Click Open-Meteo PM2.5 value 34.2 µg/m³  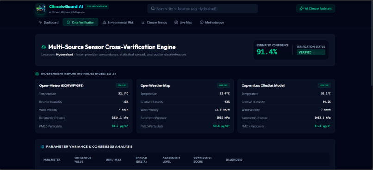(120, 126)
